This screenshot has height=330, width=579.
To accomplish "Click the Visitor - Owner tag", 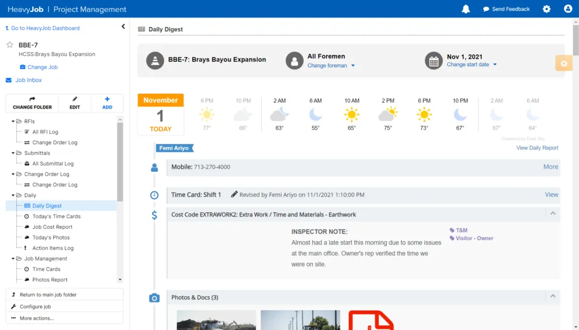I will [x=471, y=238].
